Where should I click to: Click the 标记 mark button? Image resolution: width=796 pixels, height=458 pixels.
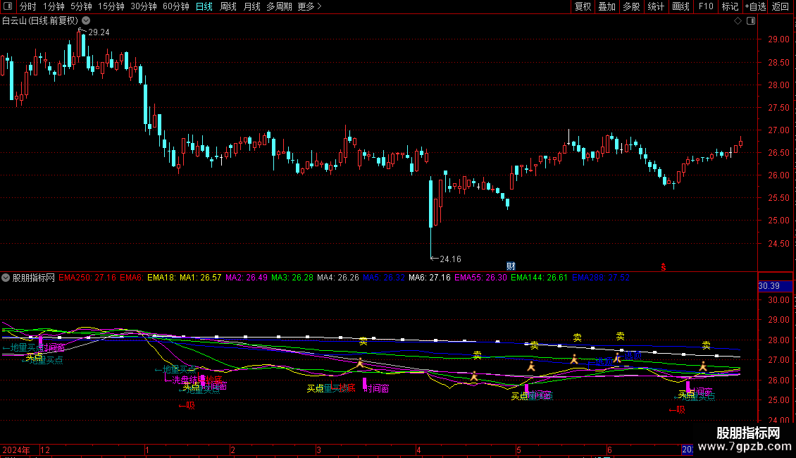click(x=730, y=6)
